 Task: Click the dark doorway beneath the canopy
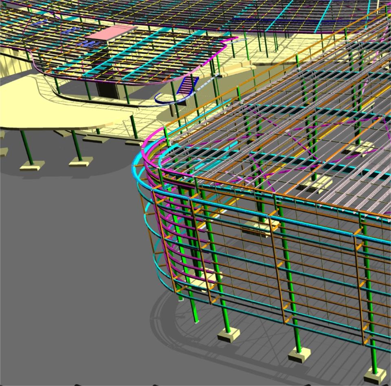(108, 90)
